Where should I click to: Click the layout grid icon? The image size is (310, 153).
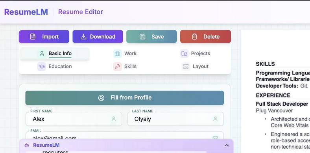tap(186, 66)
